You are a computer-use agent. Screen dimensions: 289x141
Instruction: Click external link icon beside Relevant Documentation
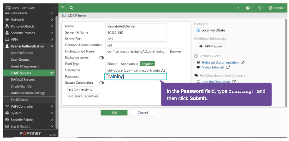click(243, 62)
